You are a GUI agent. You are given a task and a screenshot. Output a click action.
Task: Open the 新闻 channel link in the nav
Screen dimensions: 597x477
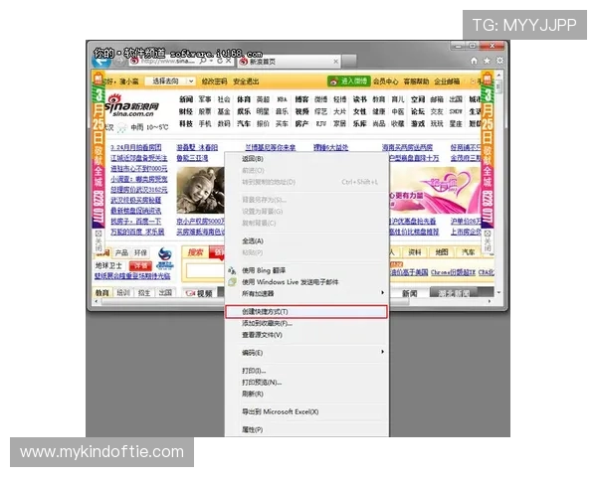(186, 99)
